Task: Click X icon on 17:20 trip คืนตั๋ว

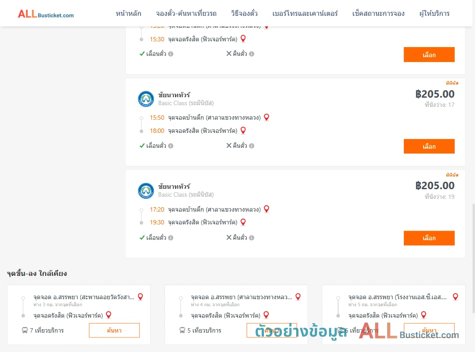Action: pos(229,238)
